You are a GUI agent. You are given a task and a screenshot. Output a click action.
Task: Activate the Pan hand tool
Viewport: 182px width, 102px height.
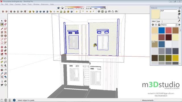click(5, 70)
